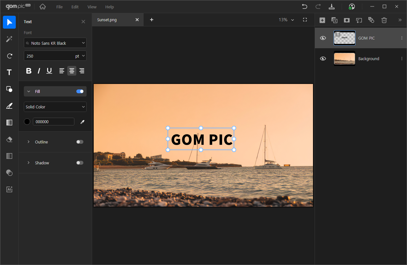407x265 pixels.
Task: Choose the Brush tool
Action: coord(9,106)
